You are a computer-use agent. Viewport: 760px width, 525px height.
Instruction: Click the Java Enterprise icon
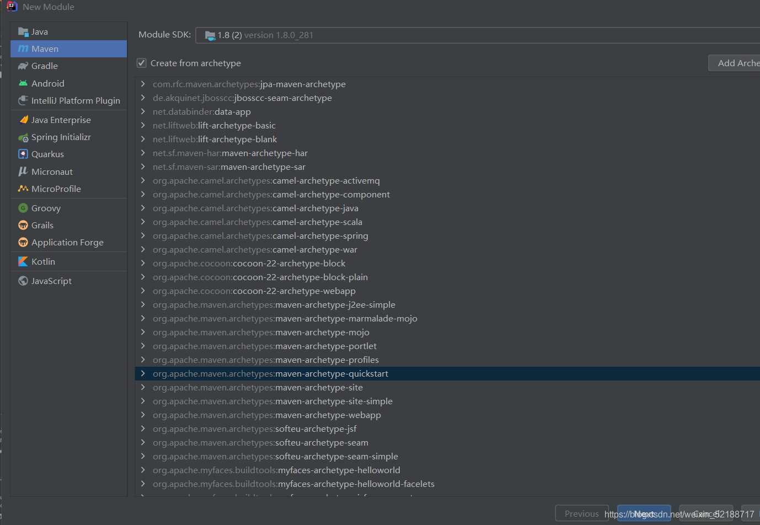click(x=23, y=120)
